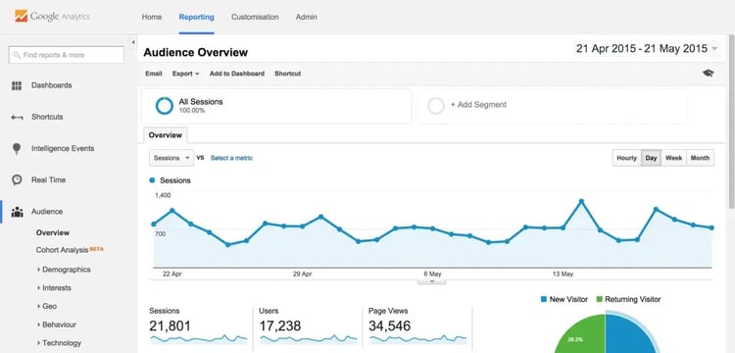Click the 22 Apr axis label
735x353 pixels.
172,275
